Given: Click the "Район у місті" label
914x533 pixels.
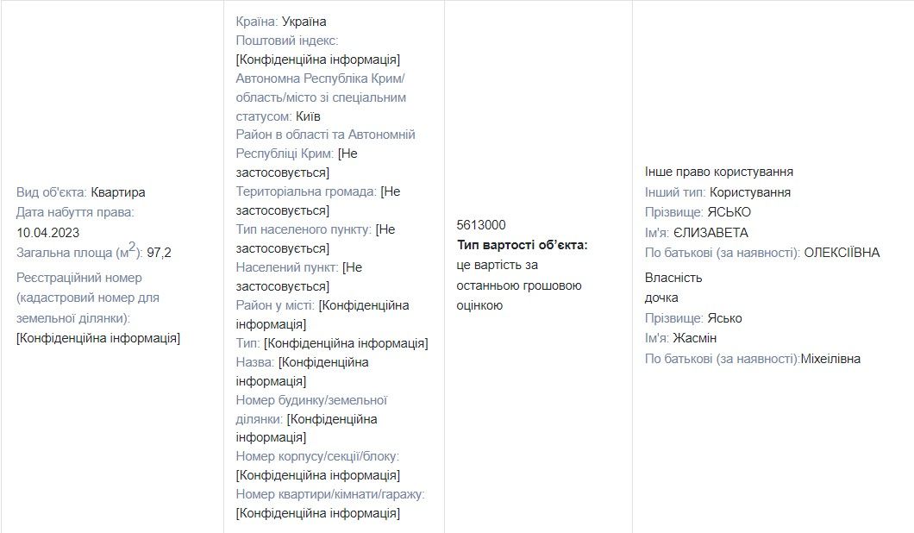Looking at the screenshot, I should 275,305.
